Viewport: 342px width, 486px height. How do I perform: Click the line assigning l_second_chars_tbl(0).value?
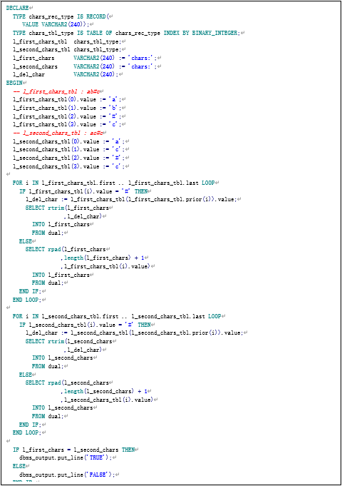[x=68, y=141]
